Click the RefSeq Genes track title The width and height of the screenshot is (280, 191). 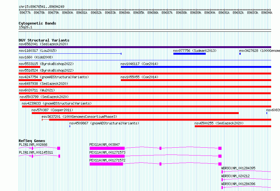point(32,141)
